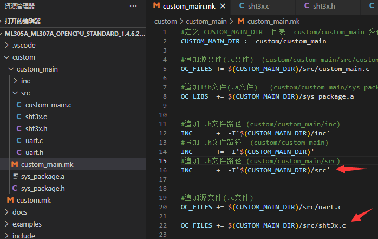
Task: Click custom_main in the breadcrumb path
Action: pos(205,21)
